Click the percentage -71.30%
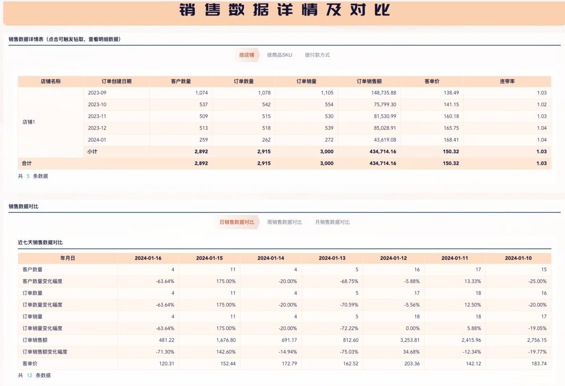 click(165, 352)
